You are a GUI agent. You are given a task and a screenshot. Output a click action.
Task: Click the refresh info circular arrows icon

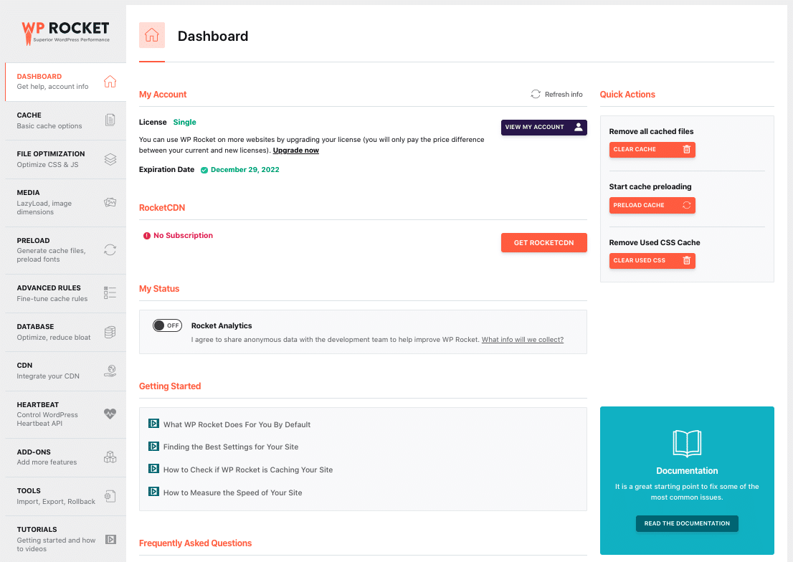click(x=536, y=94)
